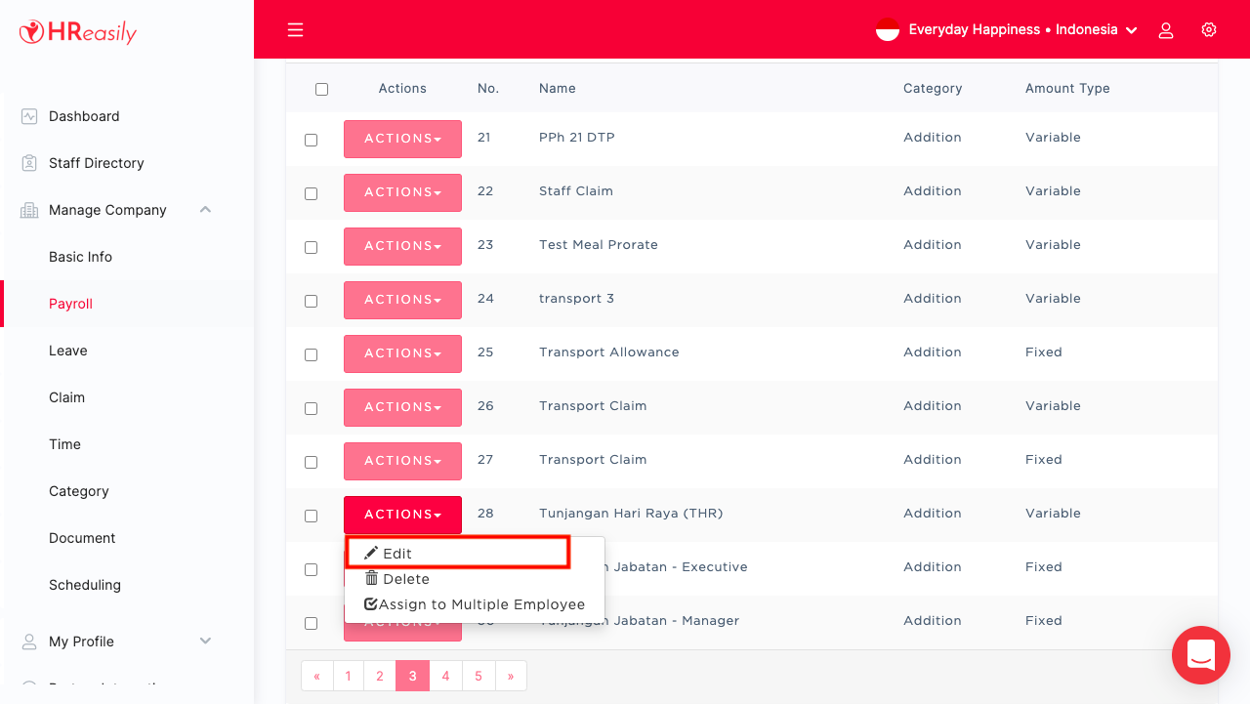
Task: Expand the My Profile section chevron
Action: pos(205,641)
